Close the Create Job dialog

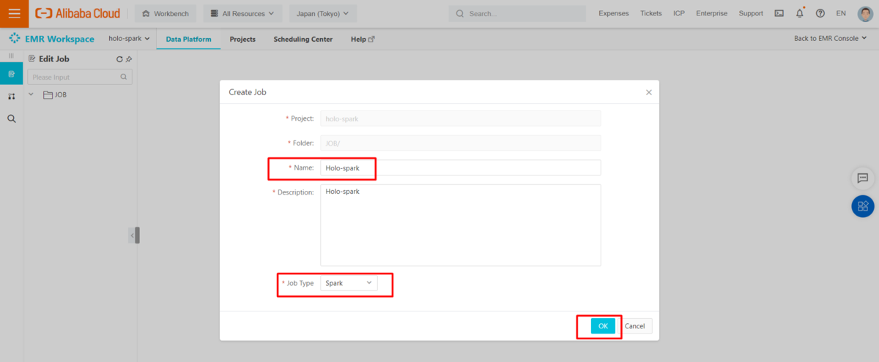click(648, 92)
